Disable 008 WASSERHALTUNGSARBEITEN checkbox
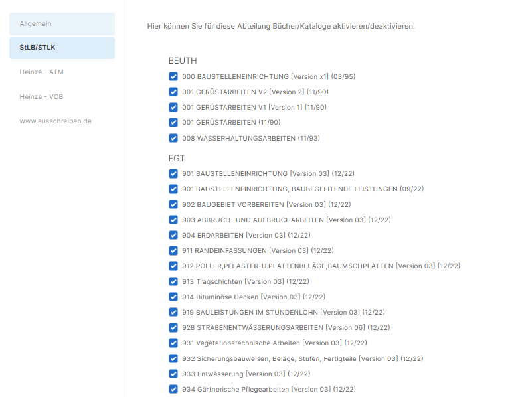The width and height of the screenshot is (510, 397). [173, 138]
